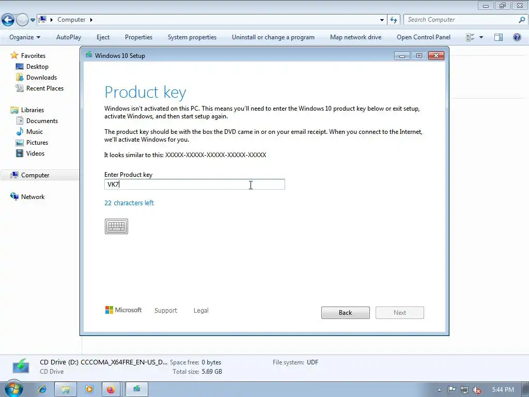Click the Windows Start button

coord(14,389)
